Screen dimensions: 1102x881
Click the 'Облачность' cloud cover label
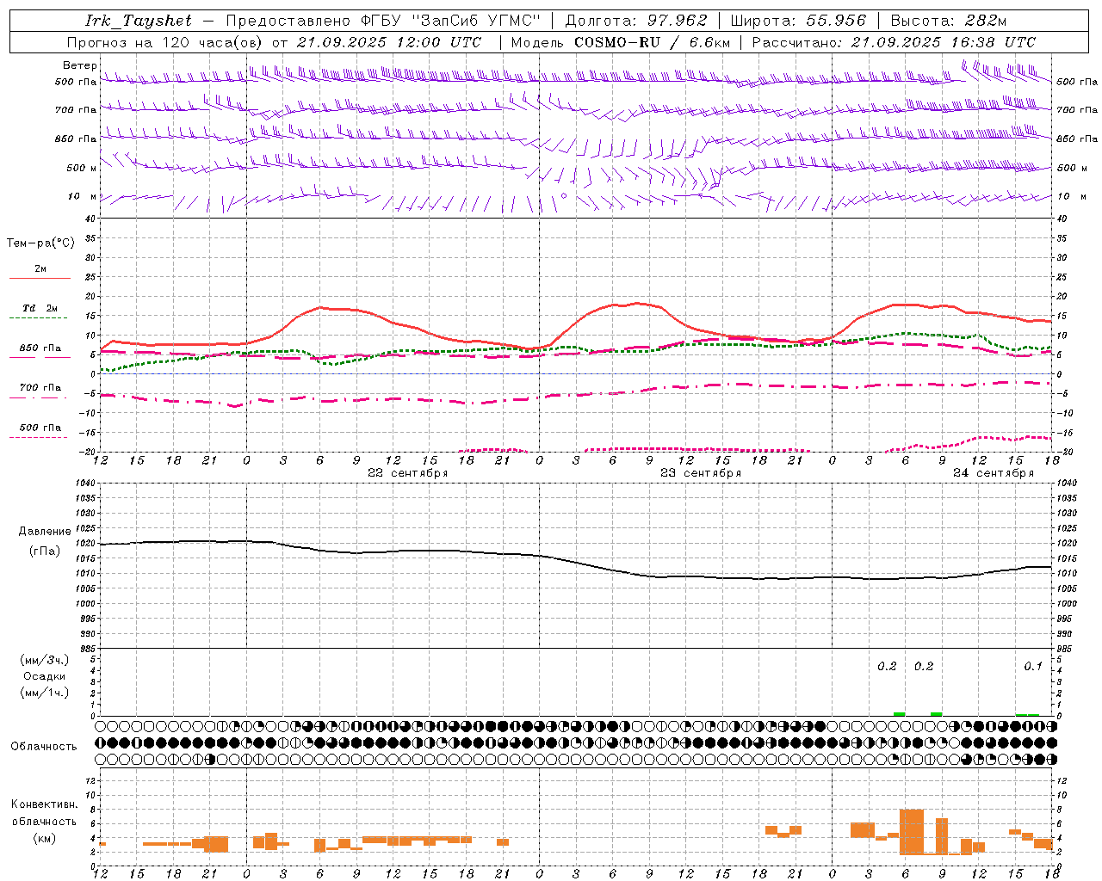44,747
